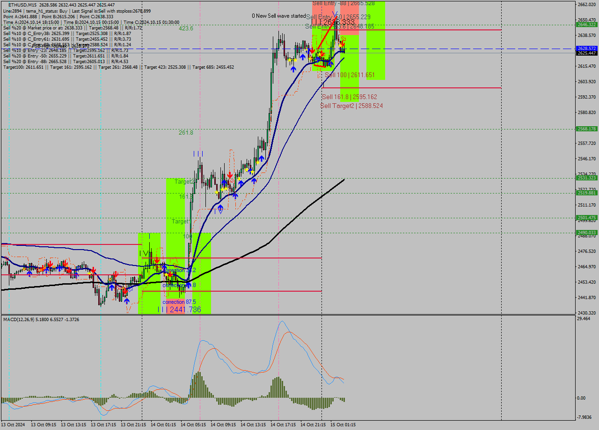Click the 2476.520 price axis value
Image resolution: width=599 pixels, height=430 pixels.
click(x=586, y=251)
